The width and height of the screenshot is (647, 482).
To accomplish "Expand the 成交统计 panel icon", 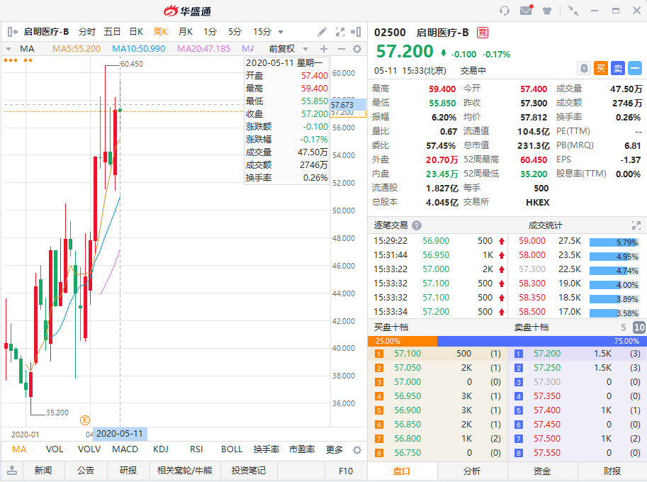I will tap(636, 225).
